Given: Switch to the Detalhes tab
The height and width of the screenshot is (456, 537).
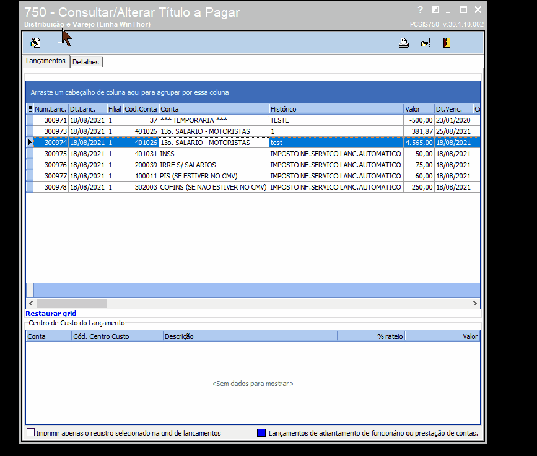Looking at the screenshot, I should pyautogui.click(x=86, y=62).
